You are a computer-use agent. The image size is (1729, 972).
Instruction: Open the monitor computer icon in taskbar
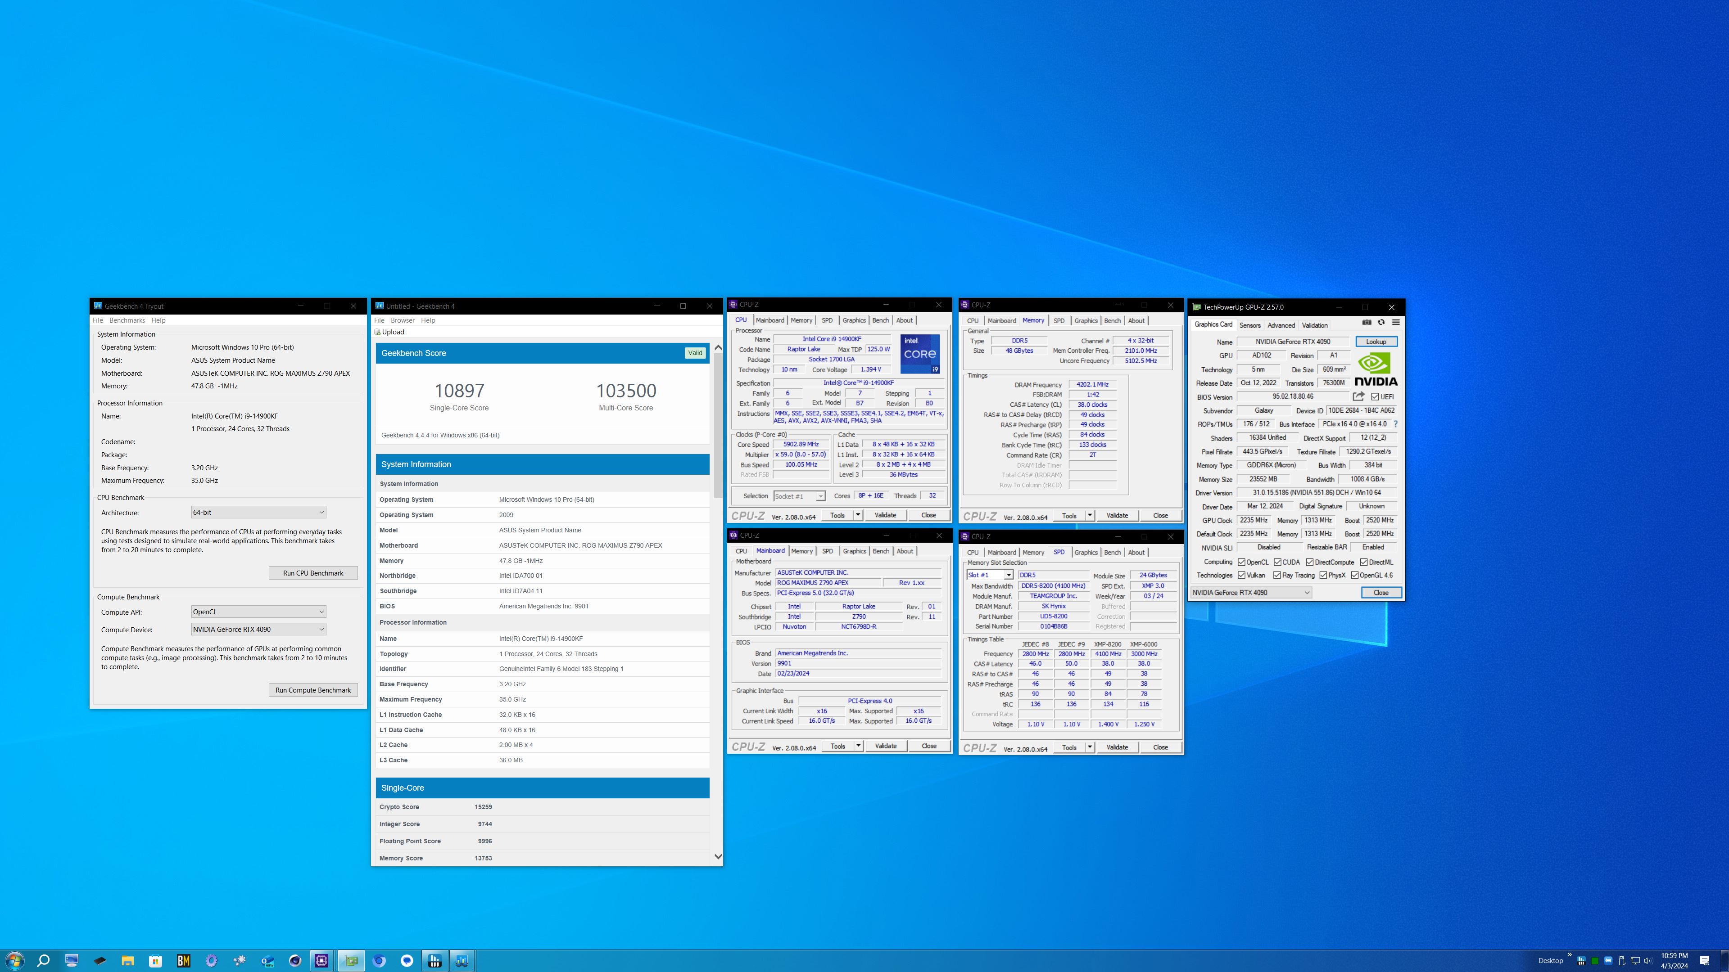(72, 961)
